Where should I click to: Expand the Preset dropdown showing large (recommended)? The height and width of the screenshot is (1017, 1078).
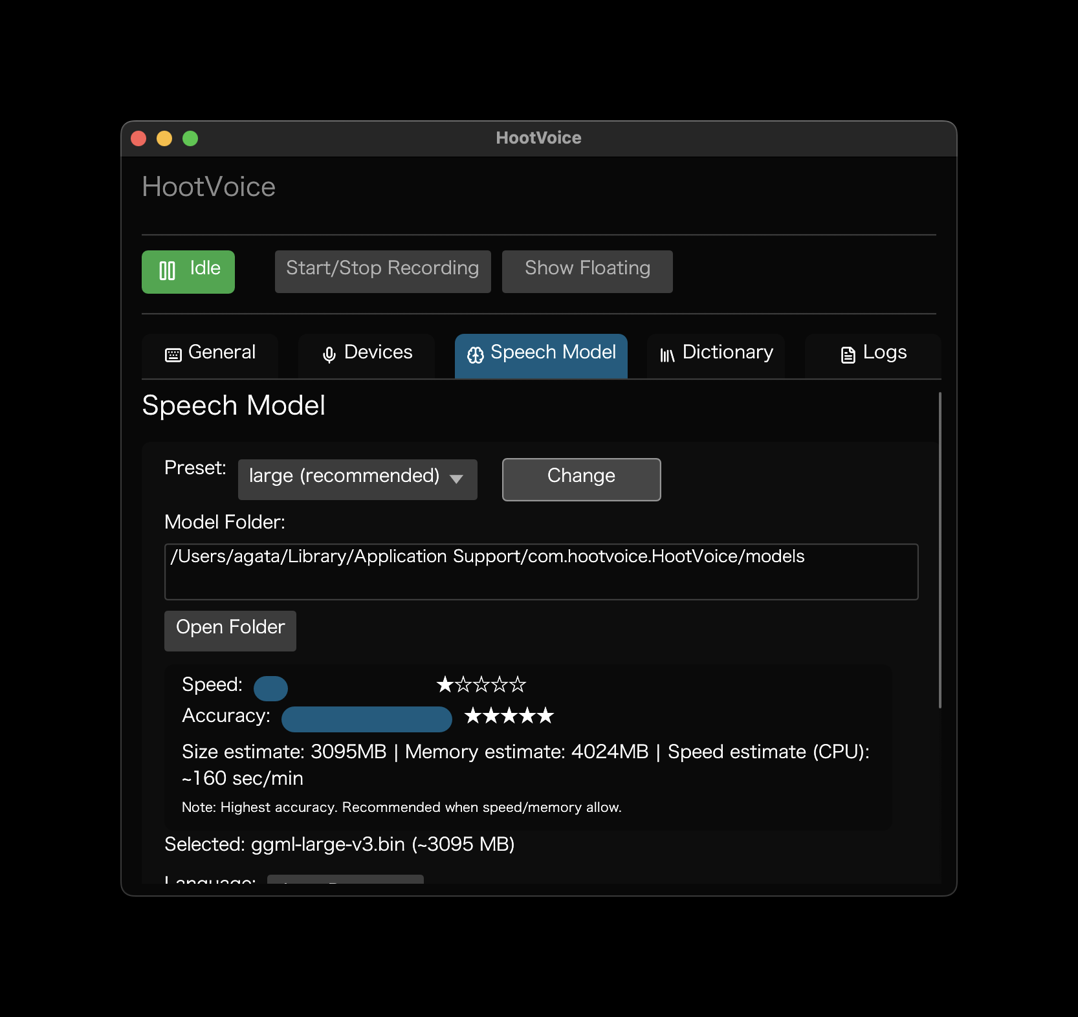(x=357, y=479)
